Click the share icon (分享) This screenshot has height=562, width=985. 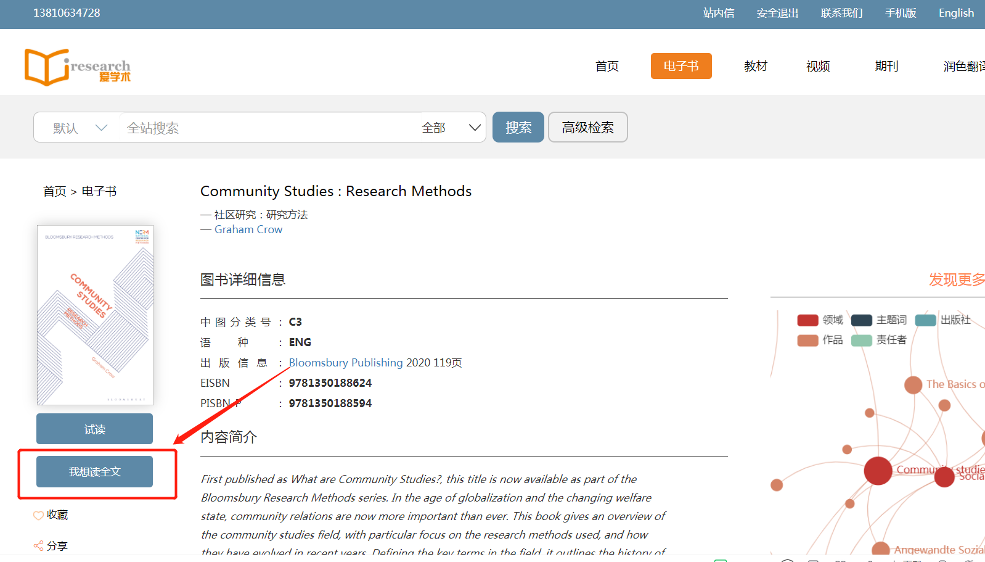pyautogui.click(x=38, y=546)
